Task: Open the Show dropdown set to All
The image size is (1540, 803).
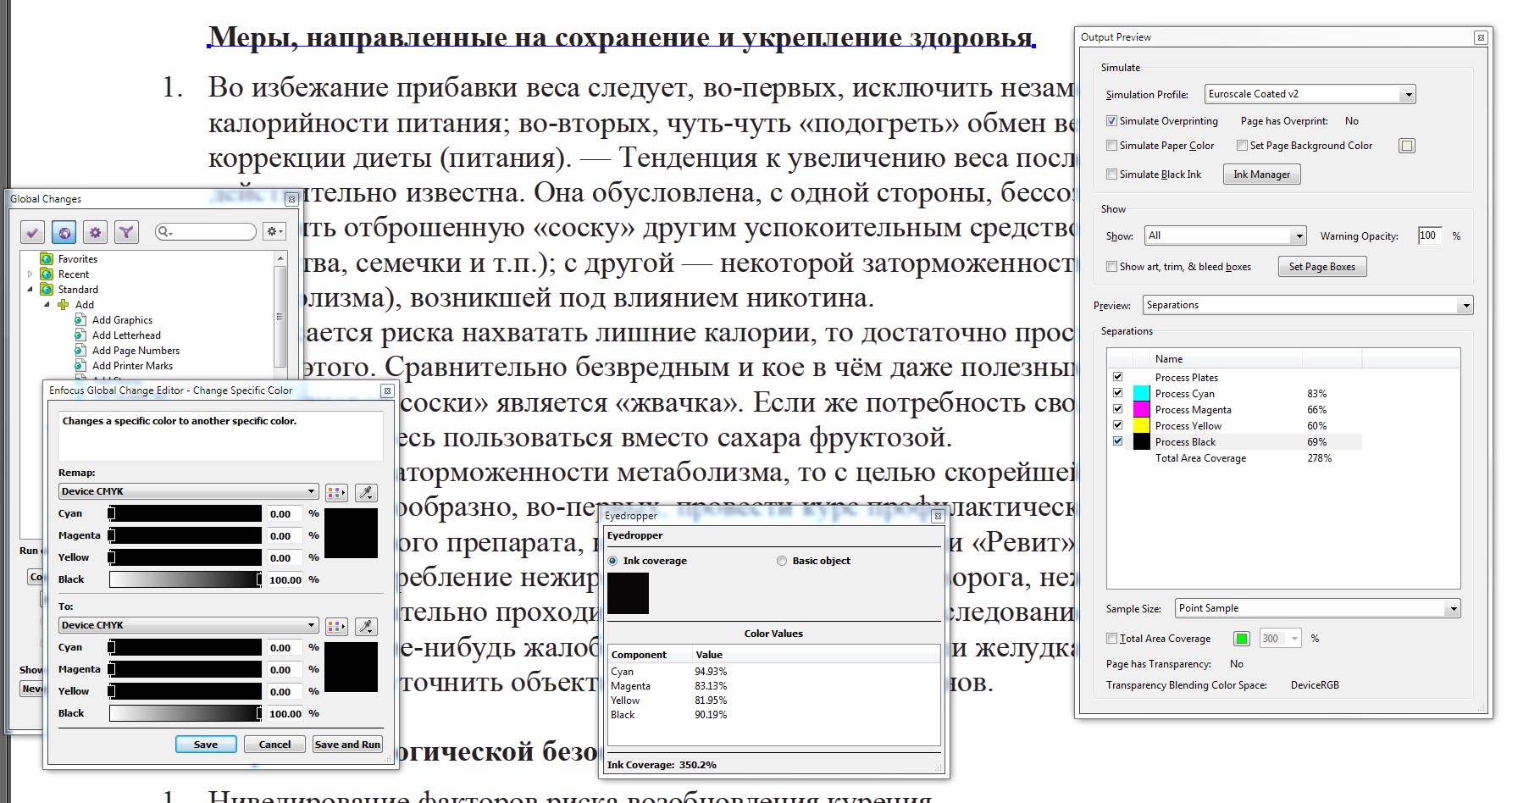Action: click(1225, 235)
